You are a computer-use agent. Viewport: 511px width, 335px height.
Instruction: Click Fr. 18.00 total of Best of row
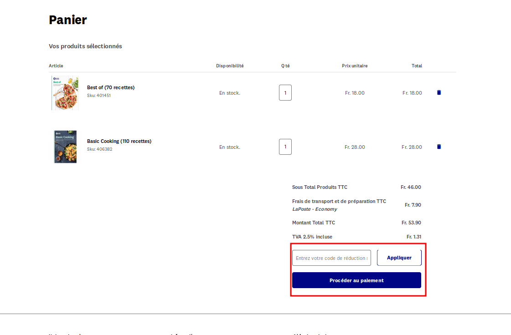coord(412,93)
